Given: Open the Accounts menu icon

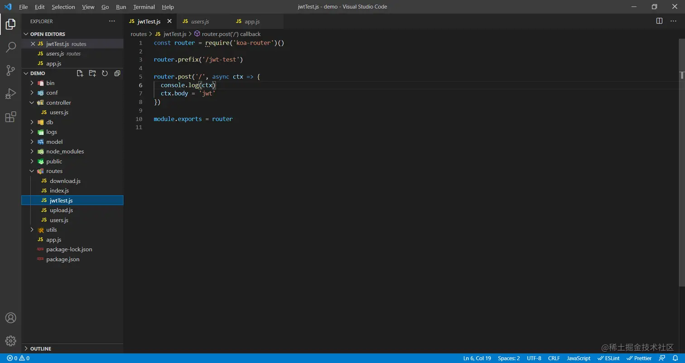Looking at the screenshot, I should coord(10,318).
